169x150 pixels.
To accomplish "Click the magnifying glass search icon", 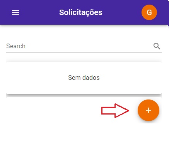I will 157,46.
